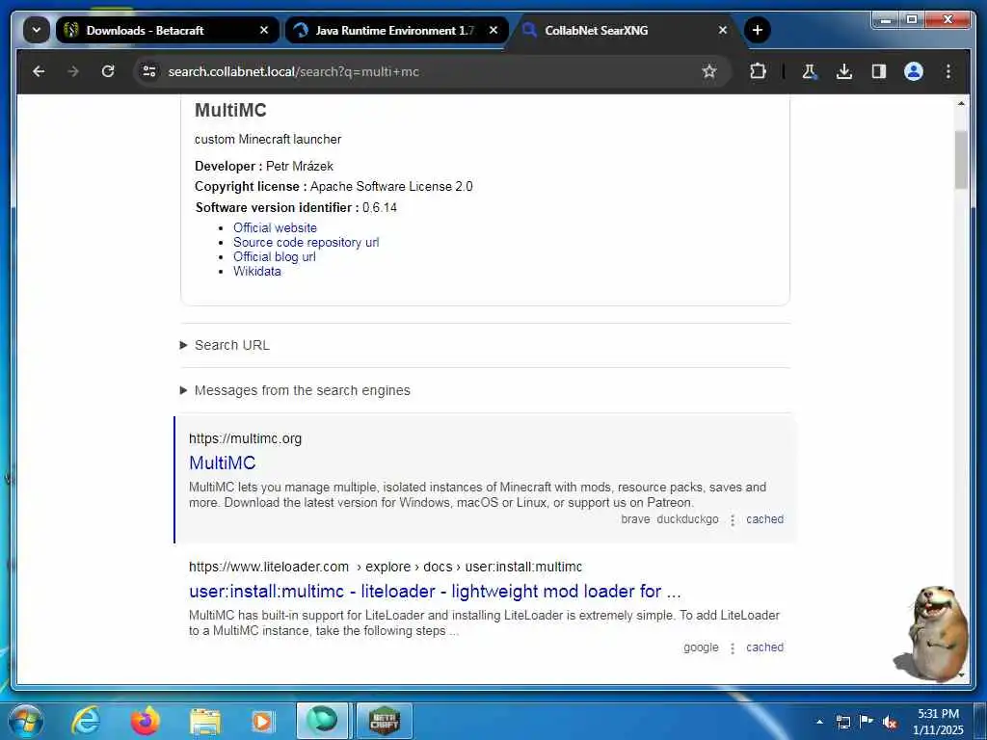Open liteloader result options dots

733,648
